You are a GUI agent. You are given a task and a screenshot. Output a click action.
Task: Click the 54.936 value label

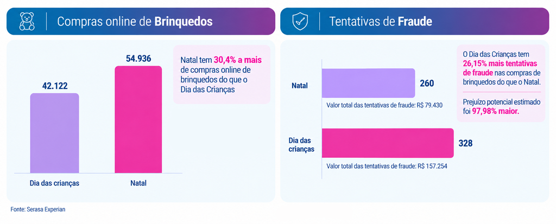(x=138, y=59)
